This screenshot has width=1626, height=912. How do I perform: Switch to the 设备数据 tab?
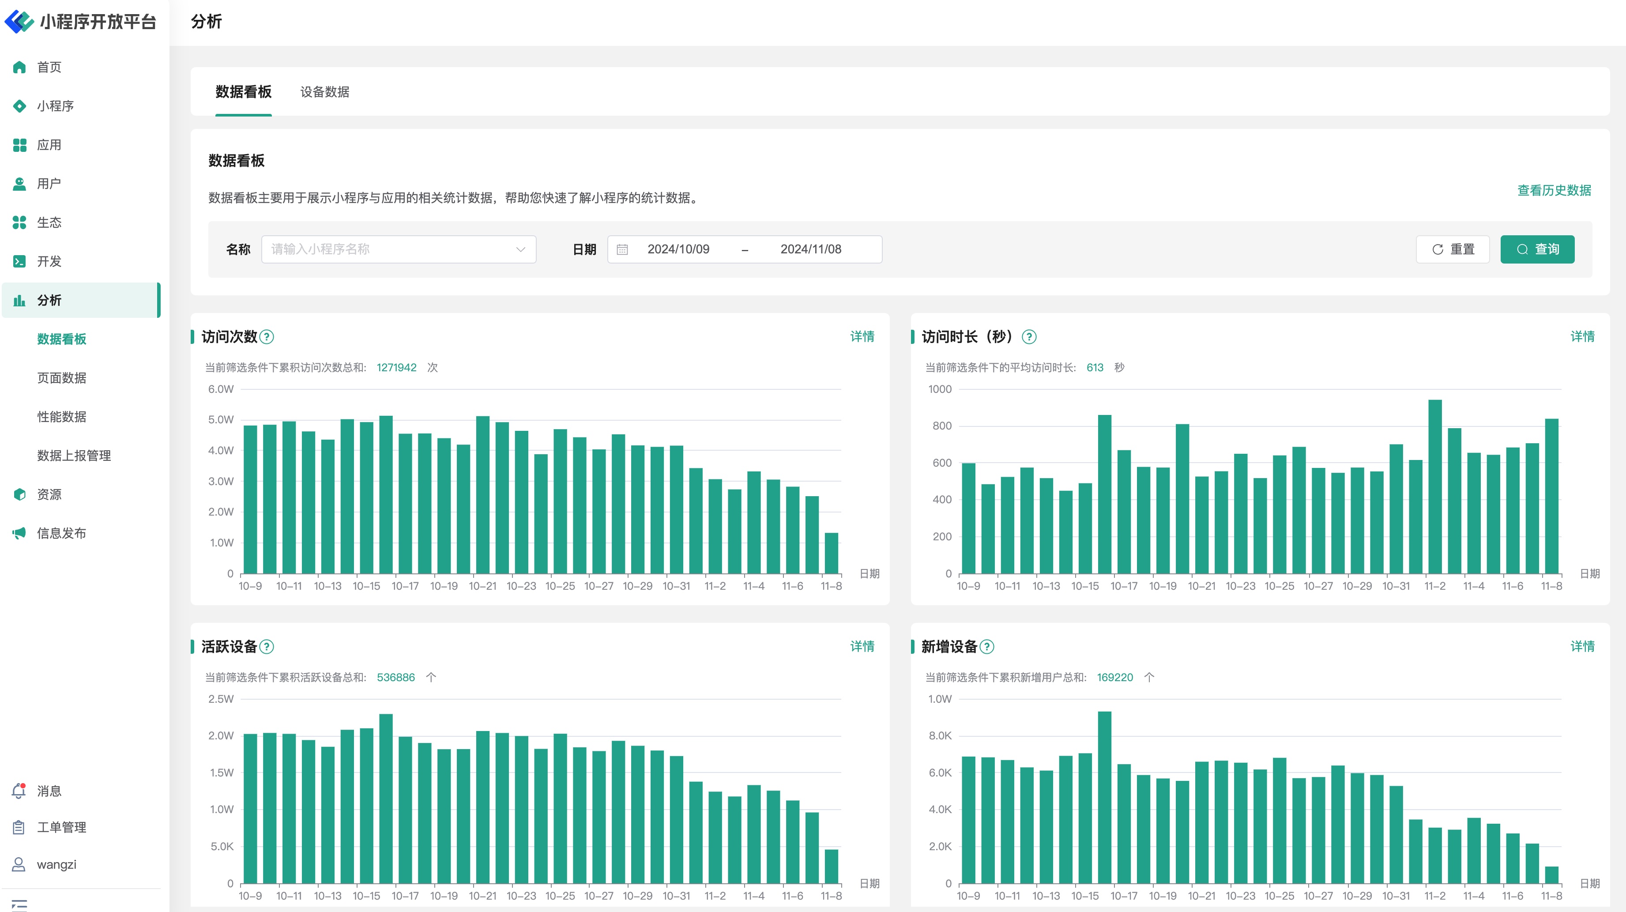(x=324, y=92)
